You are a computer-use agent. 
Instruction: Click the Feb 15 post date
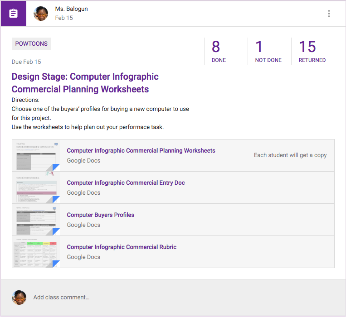[64, 18]
